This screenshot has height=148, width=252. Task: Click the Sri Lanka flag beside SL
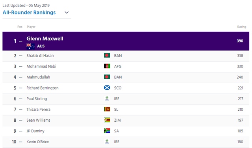(107, 109)
